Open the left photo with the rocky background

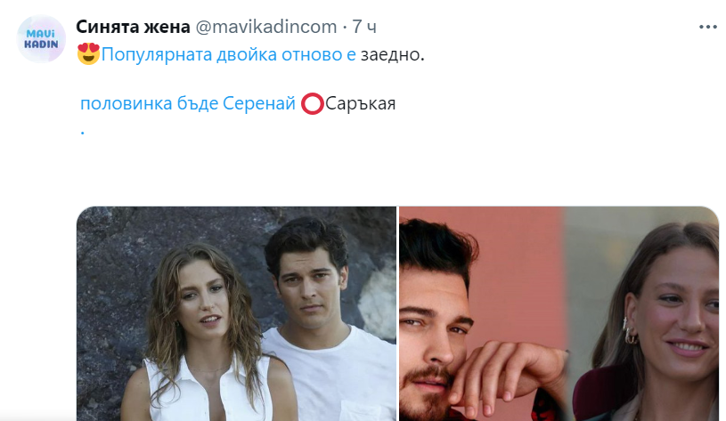pyautogui.click(x=237, y=313)
